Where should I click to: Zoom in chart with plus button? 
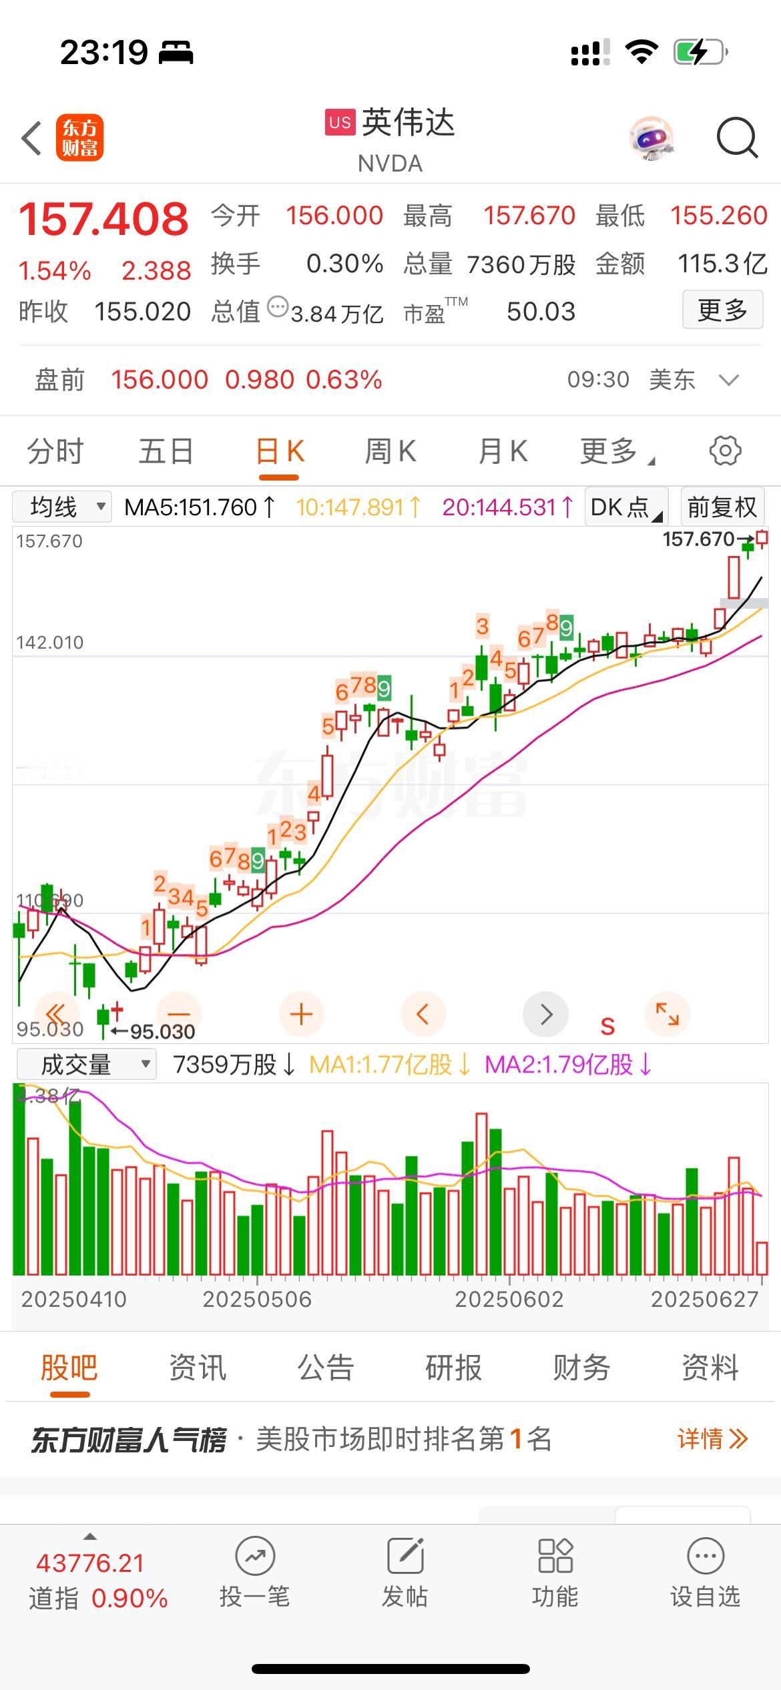point(301,1014)
